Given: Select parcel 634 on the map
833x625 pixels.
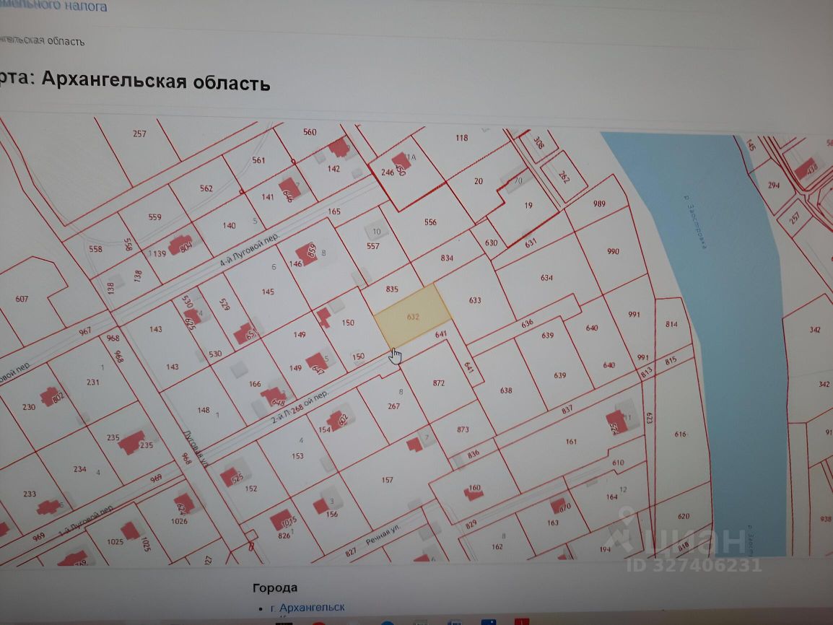Looking at the screenshot, I should pyautogui.click(x=546, y=278).
